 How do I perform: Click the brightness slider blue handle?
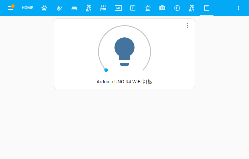[106, 70]
